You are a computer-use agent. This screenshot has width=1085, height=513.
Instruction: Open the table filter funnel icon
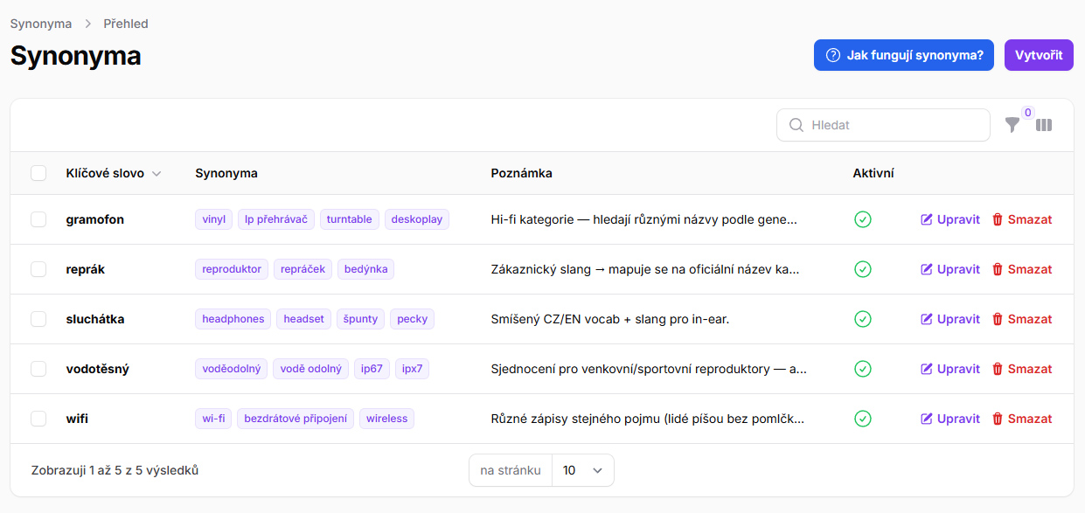coord(1012,125)
